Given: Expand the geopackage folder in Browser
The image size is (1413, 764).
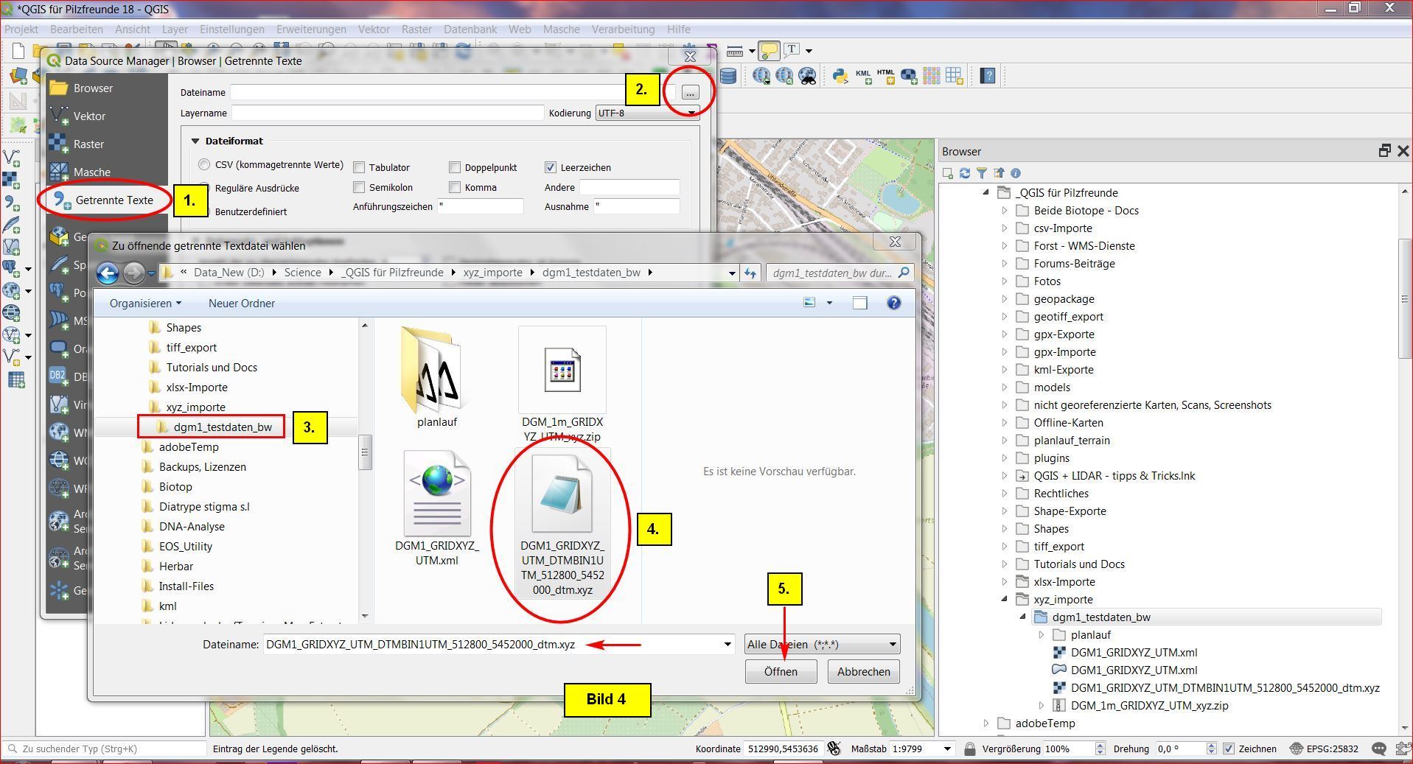Looking at the screenshot, I should coord(1004,299).
